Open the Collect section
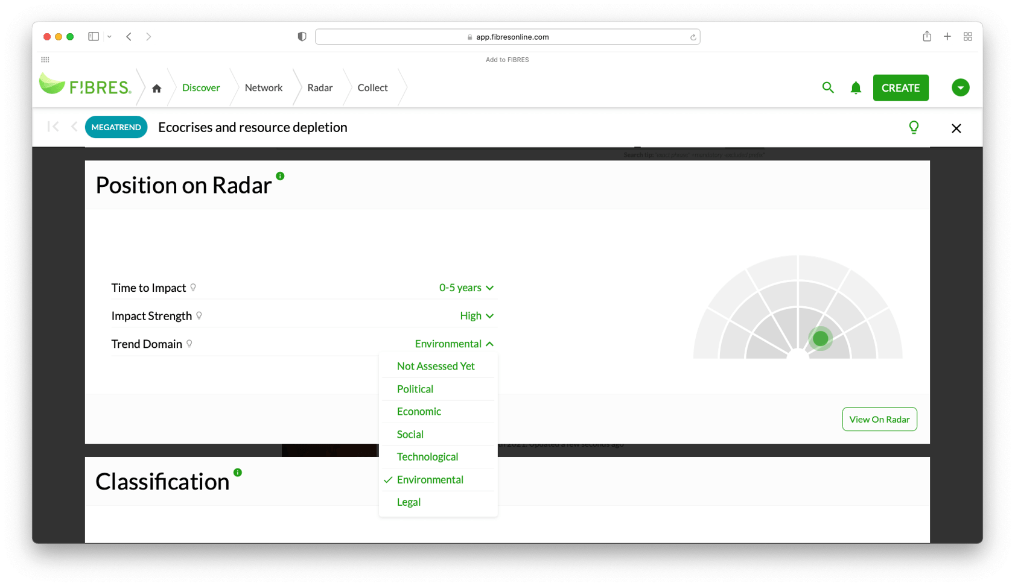The height and width of the screenshot is (586, 1015). pyautogui.click(x=372, y=87)
